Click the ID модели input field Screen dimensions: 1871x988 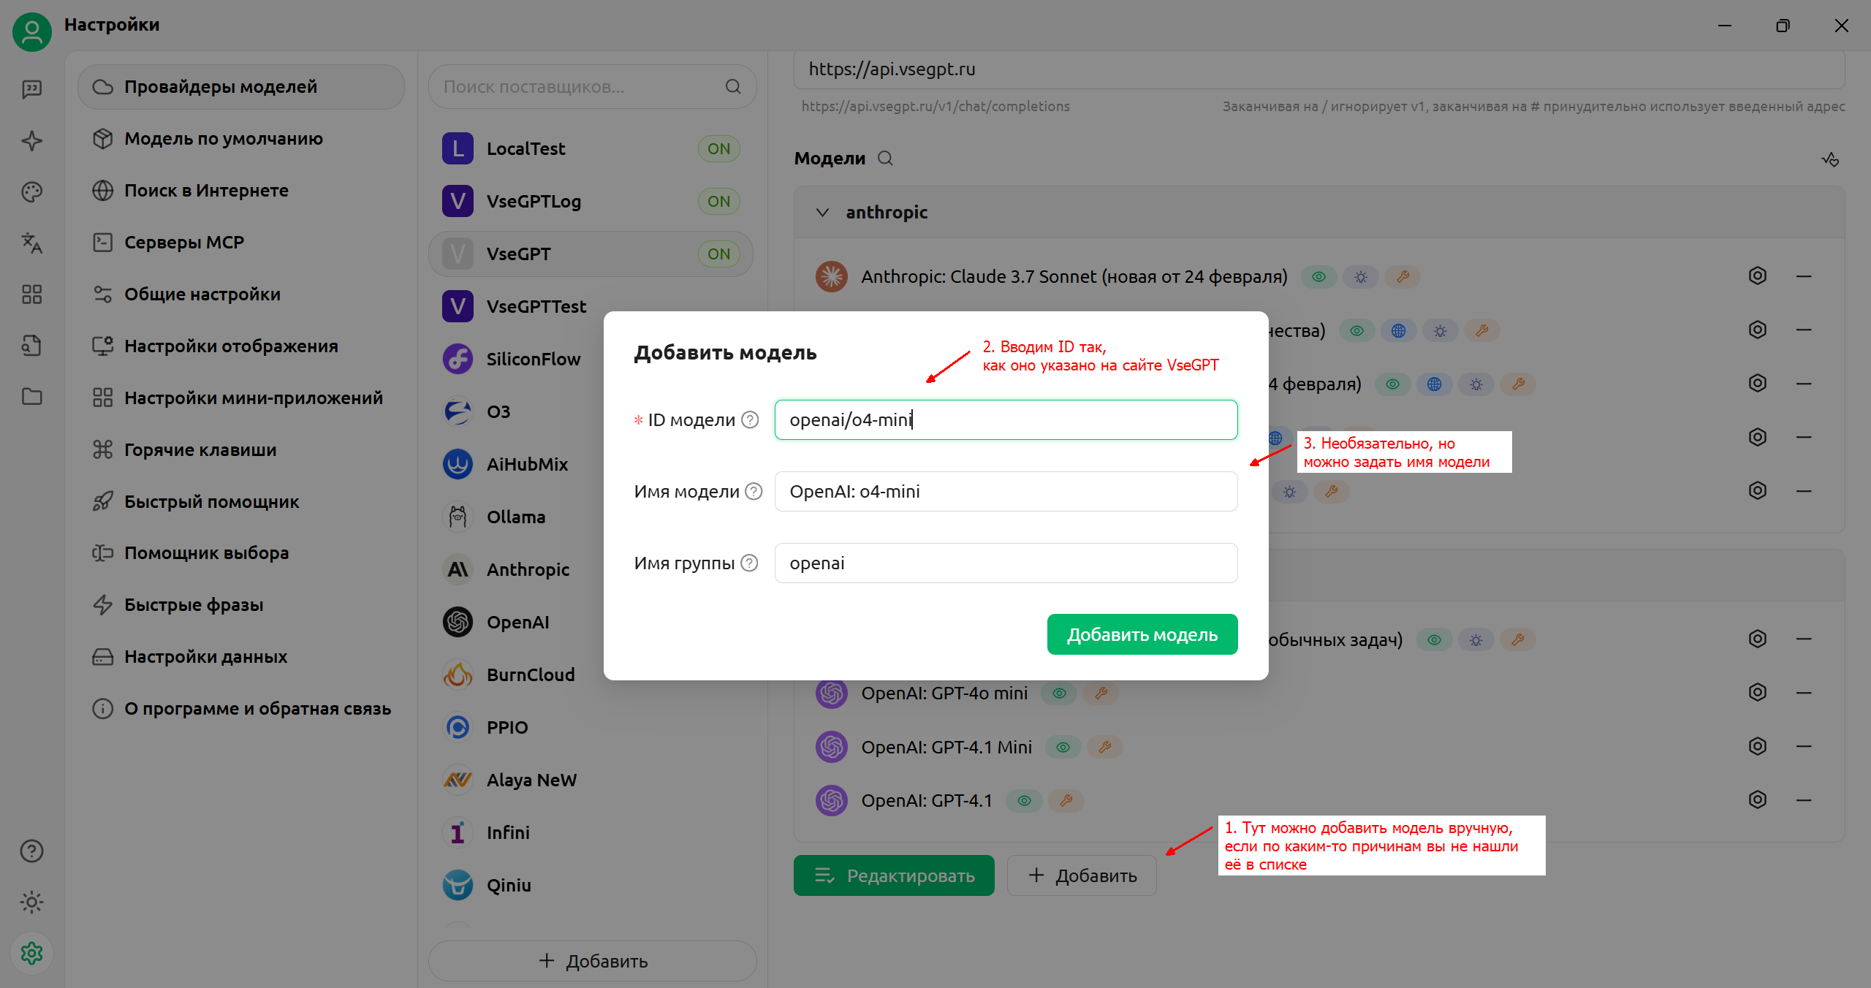1006,419
